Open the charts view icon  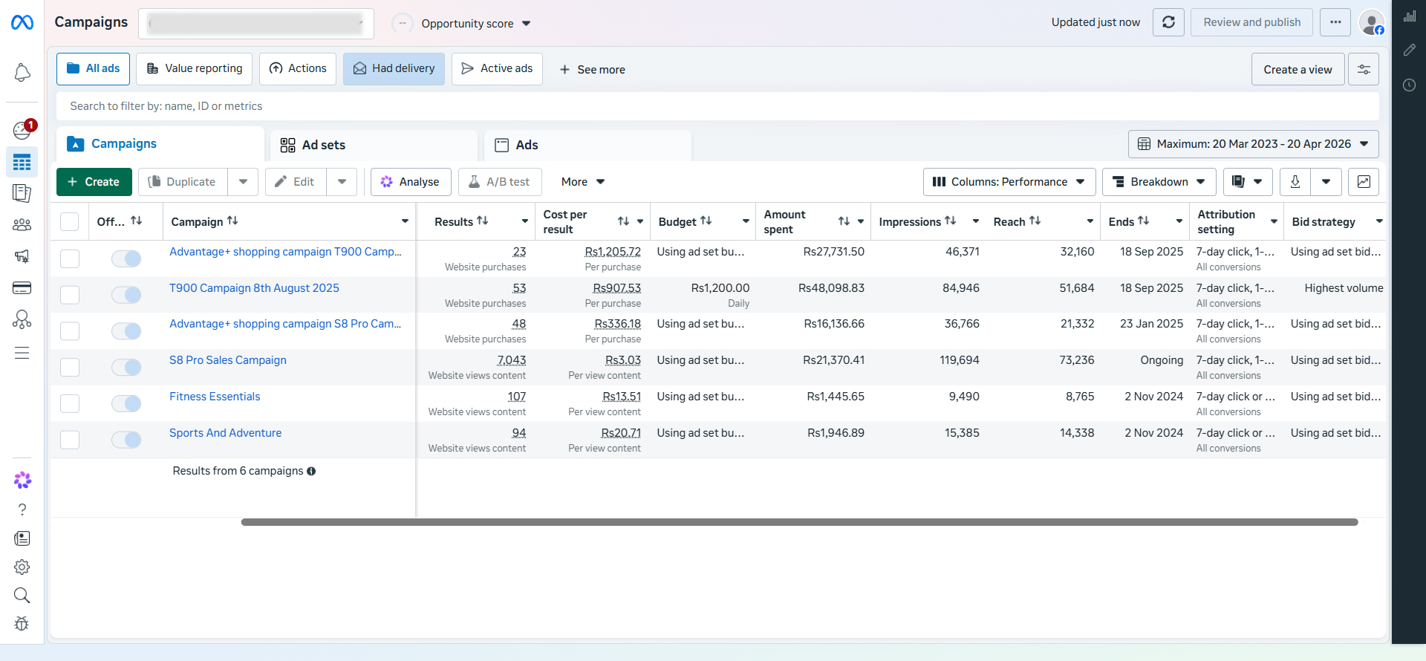pos(1364,182)
